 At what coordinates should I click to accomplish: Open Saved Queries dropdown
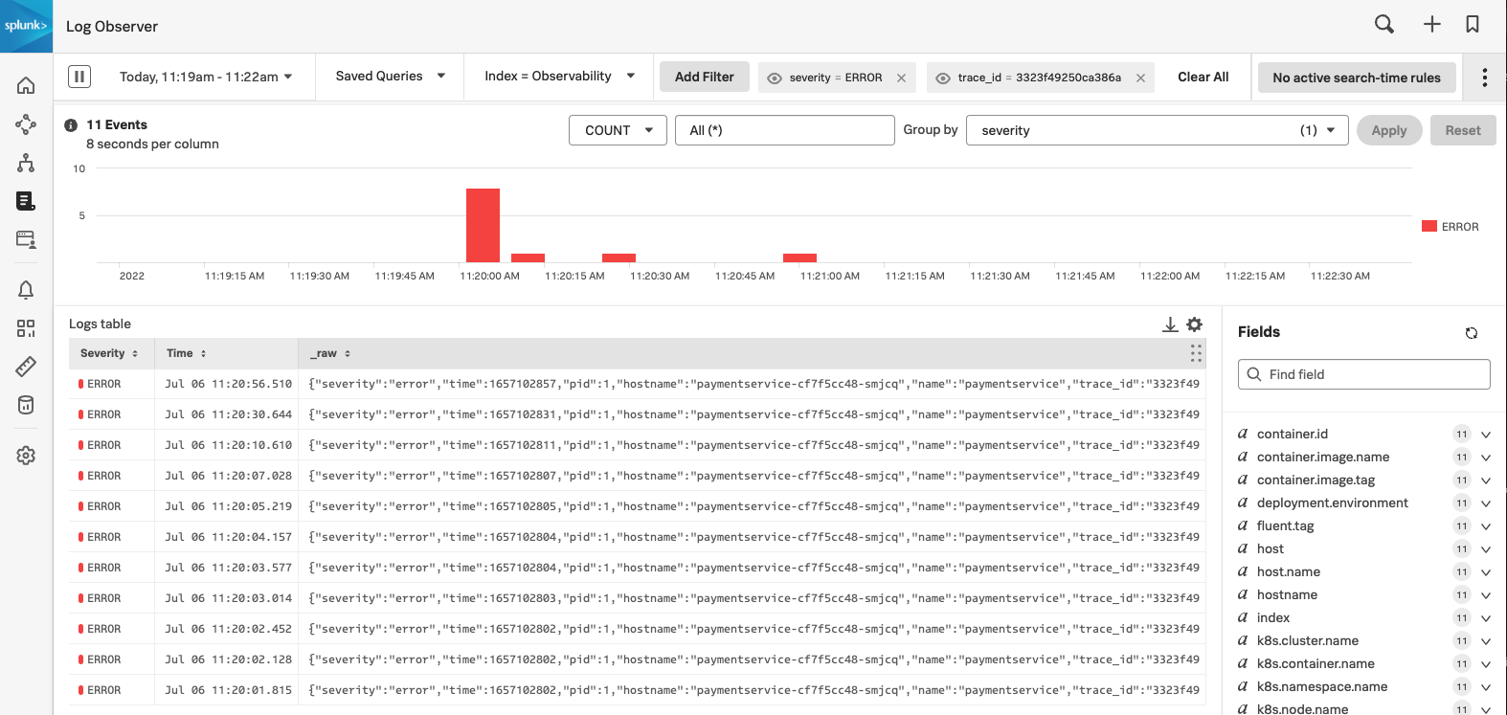point(391,77)
